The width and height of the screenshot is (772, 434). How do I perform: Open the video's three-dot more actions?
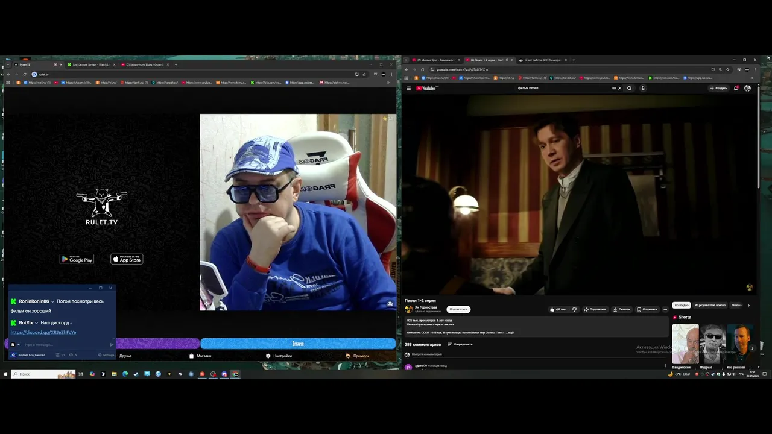coord(665,309)
